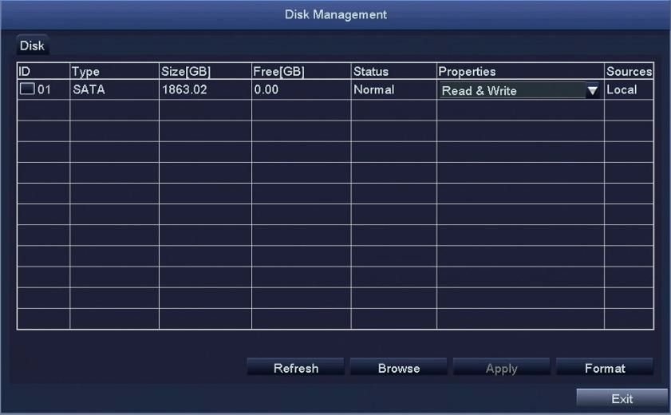The height and width of the screenshot is (415, 671).
Task: Click the Apply button
Action: (502, 369)
